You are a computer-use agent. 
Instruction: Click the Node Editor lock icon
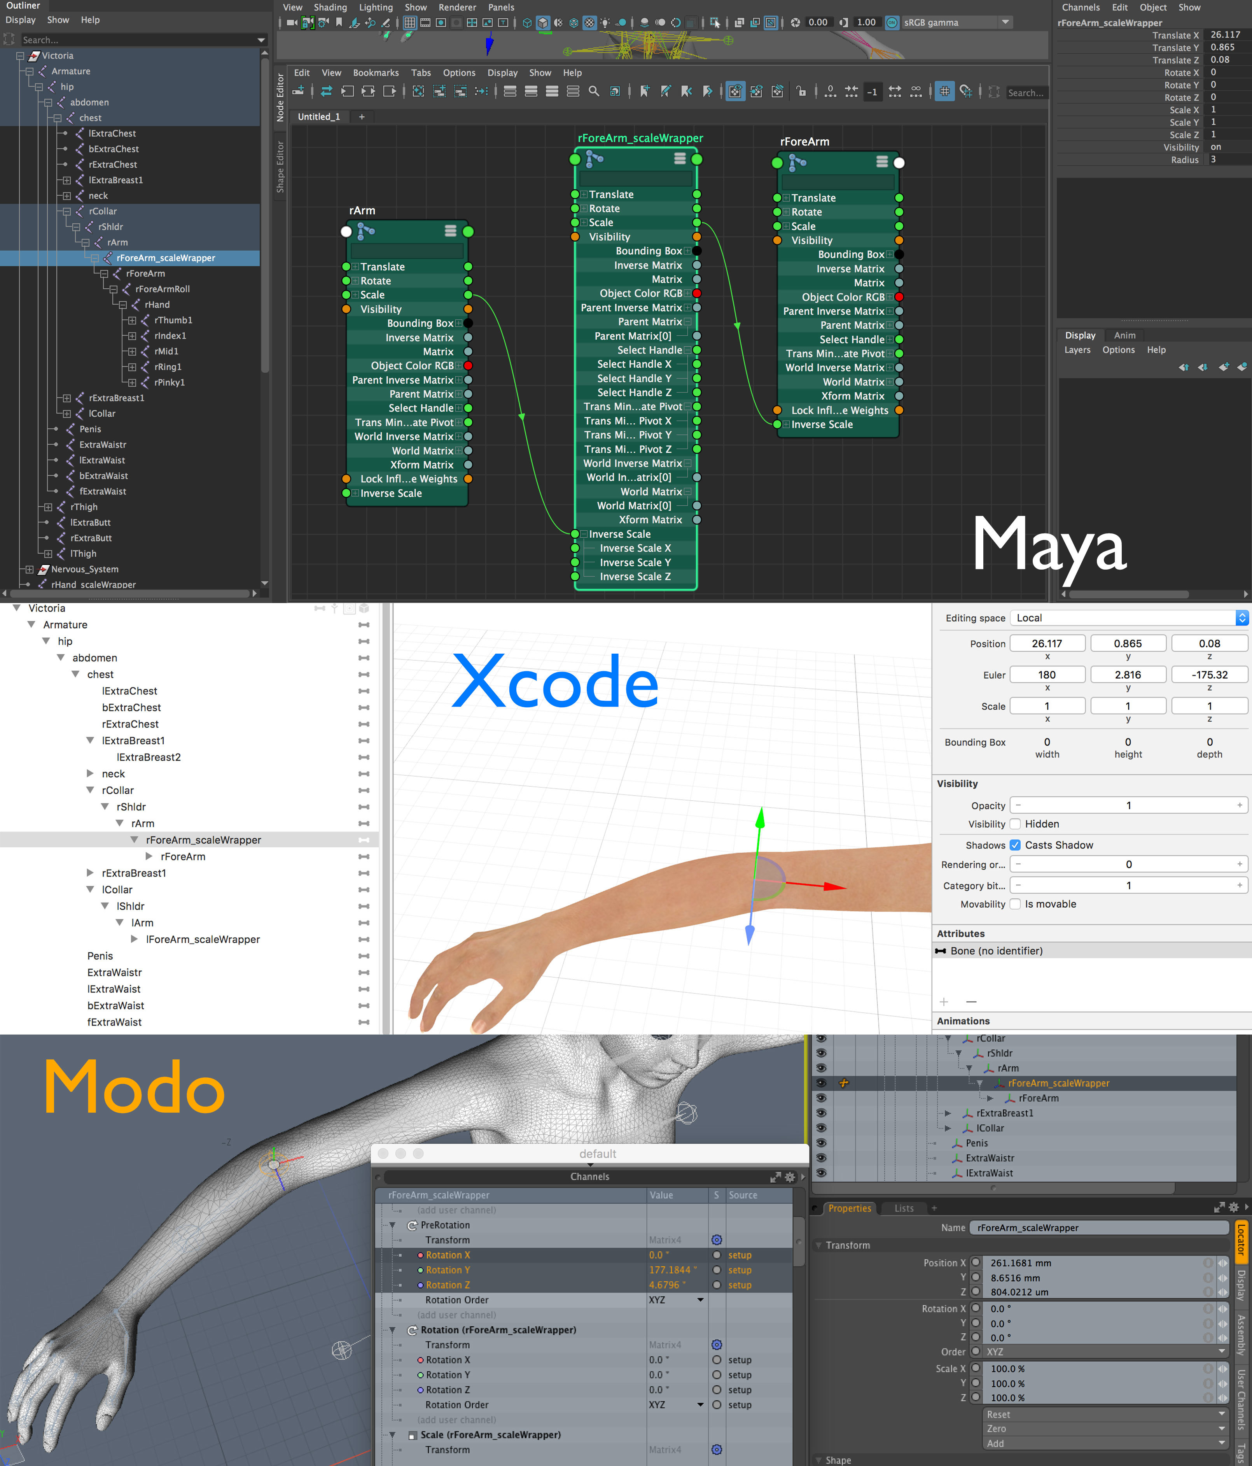[x=801, y=91]
